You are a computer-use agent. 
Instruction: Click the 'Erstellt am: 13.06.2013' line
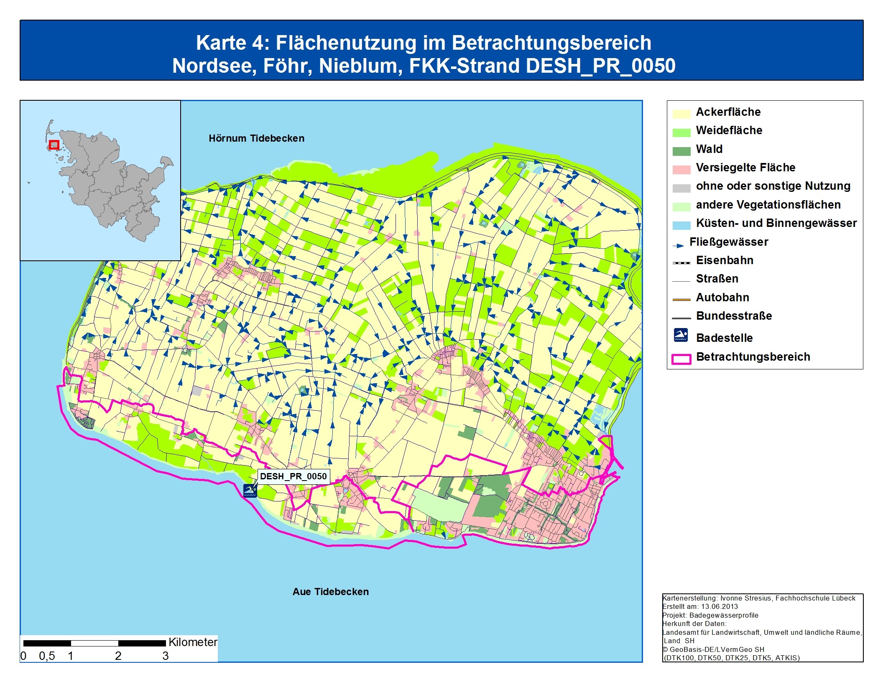[x=700, y=607]
